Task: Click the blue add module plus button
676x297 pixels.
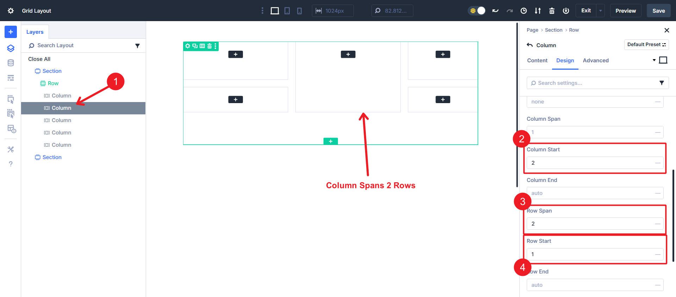Action: coord(11,32)
